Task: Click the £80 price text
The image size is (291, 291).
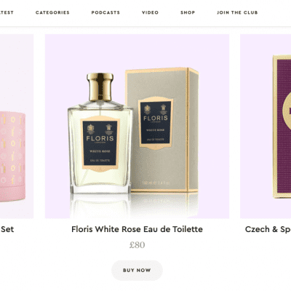Action: click(137, 245)
